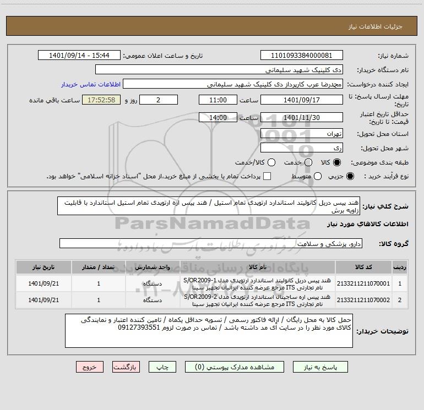Click the تاریخ نیاز column header
Viewport: 424px width, 410px height.
[44, 267]
